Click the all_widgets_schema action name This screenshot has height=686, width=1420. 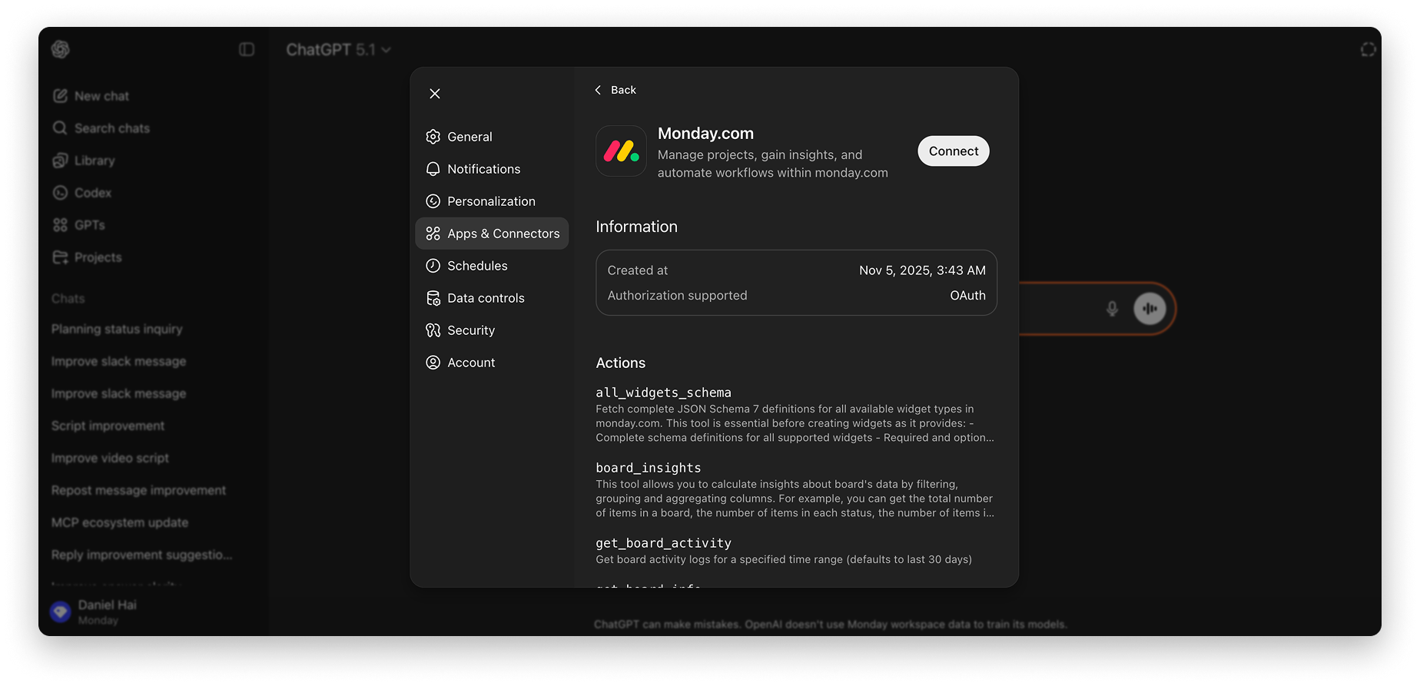tap(663, 393)
